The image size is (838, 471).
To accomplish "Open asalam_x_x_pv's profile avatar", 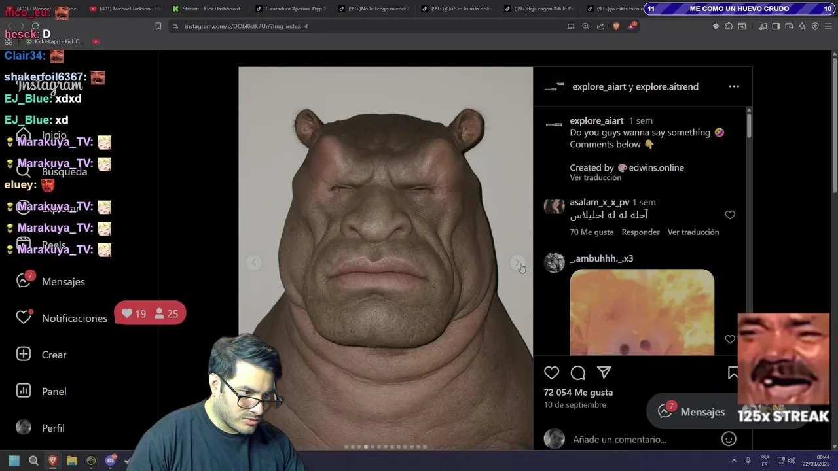I will tap(554, 207).
